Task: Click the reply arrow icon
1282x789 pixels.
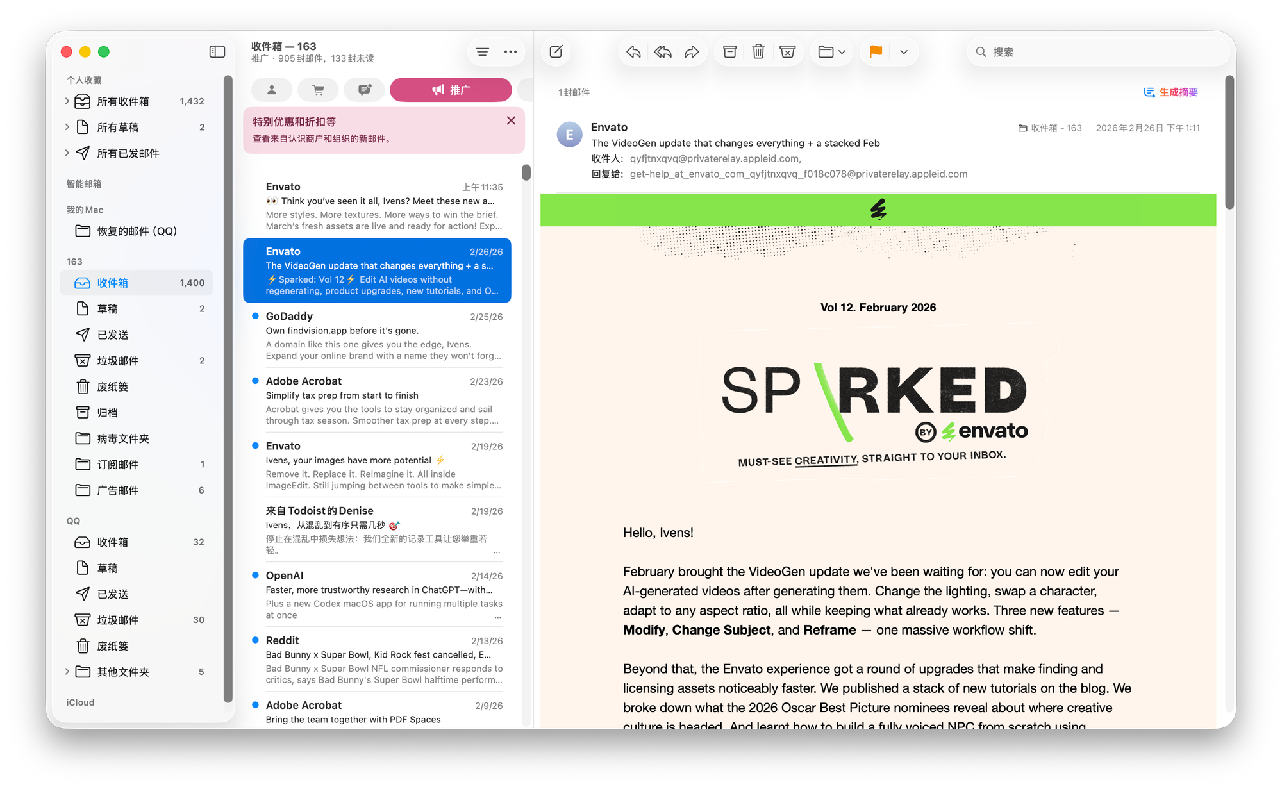Action: point(633,52)
